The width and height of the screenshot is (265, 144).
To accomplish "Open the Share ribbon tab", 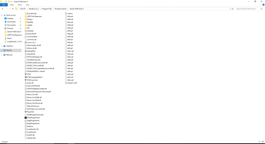I will pos(20,5).
